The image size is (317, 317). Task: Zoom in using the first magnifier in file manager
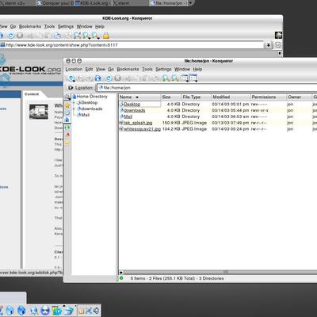pyautogui.click(x=166, y=78)
